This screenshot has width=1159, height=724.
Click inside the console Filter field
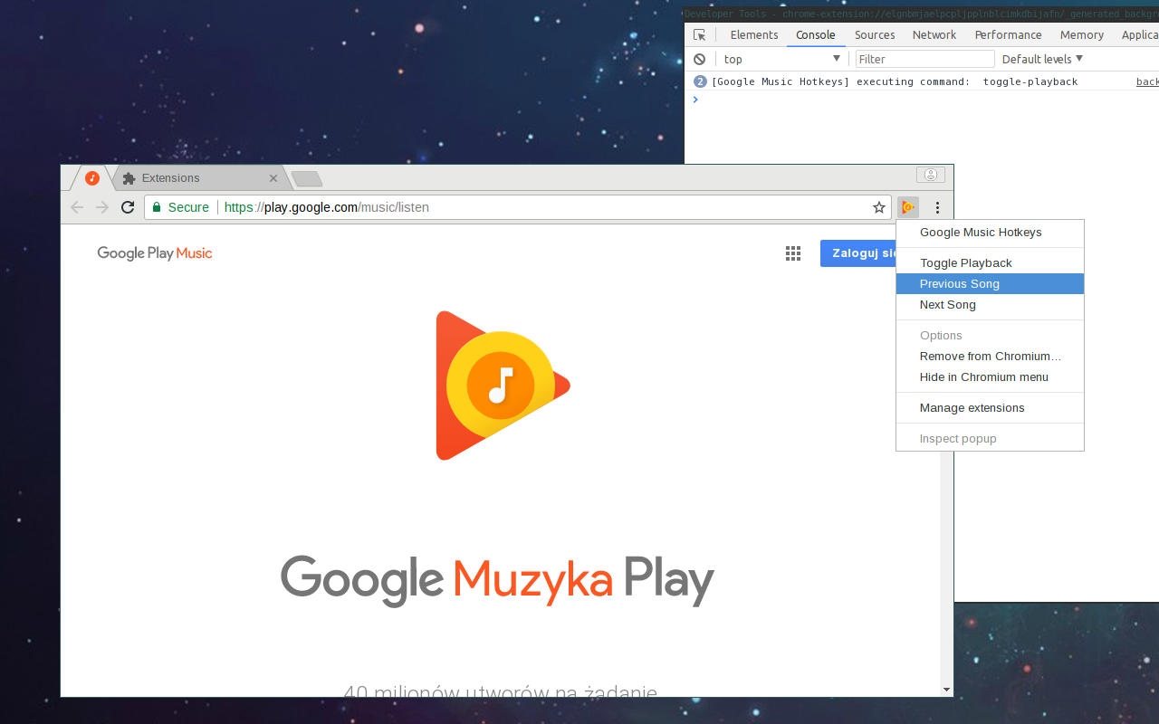click(924, 58)
